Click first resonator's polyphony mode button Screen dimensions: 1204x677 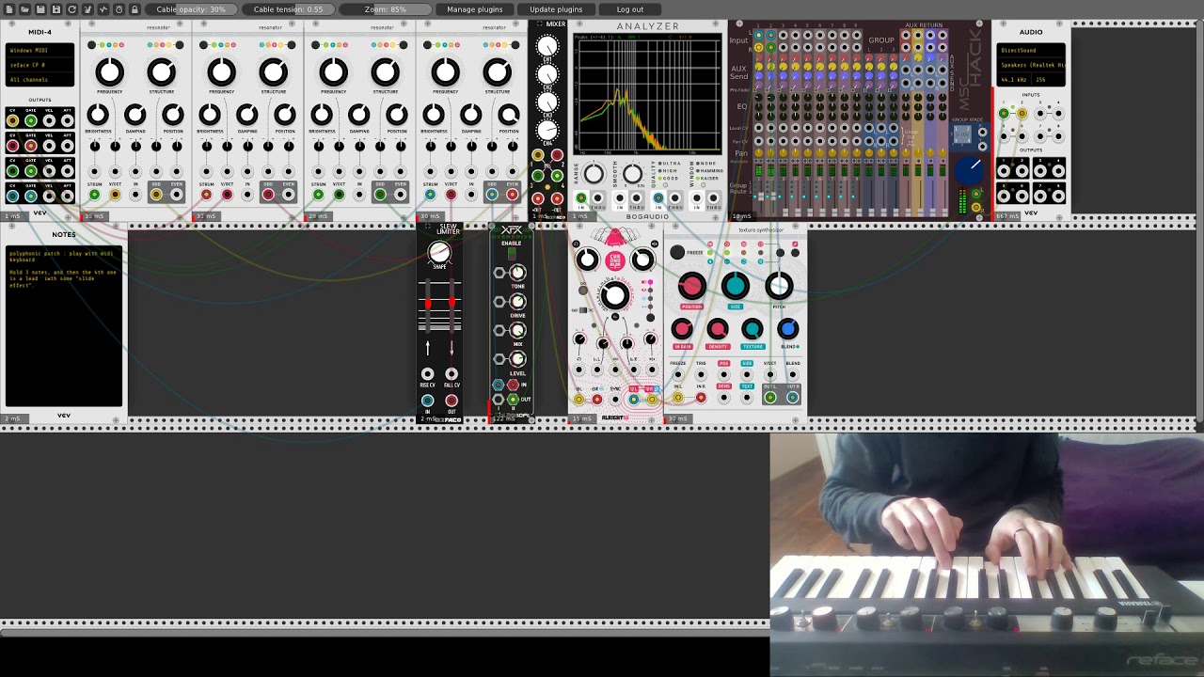pyautogui.click(x=91, y=44)
